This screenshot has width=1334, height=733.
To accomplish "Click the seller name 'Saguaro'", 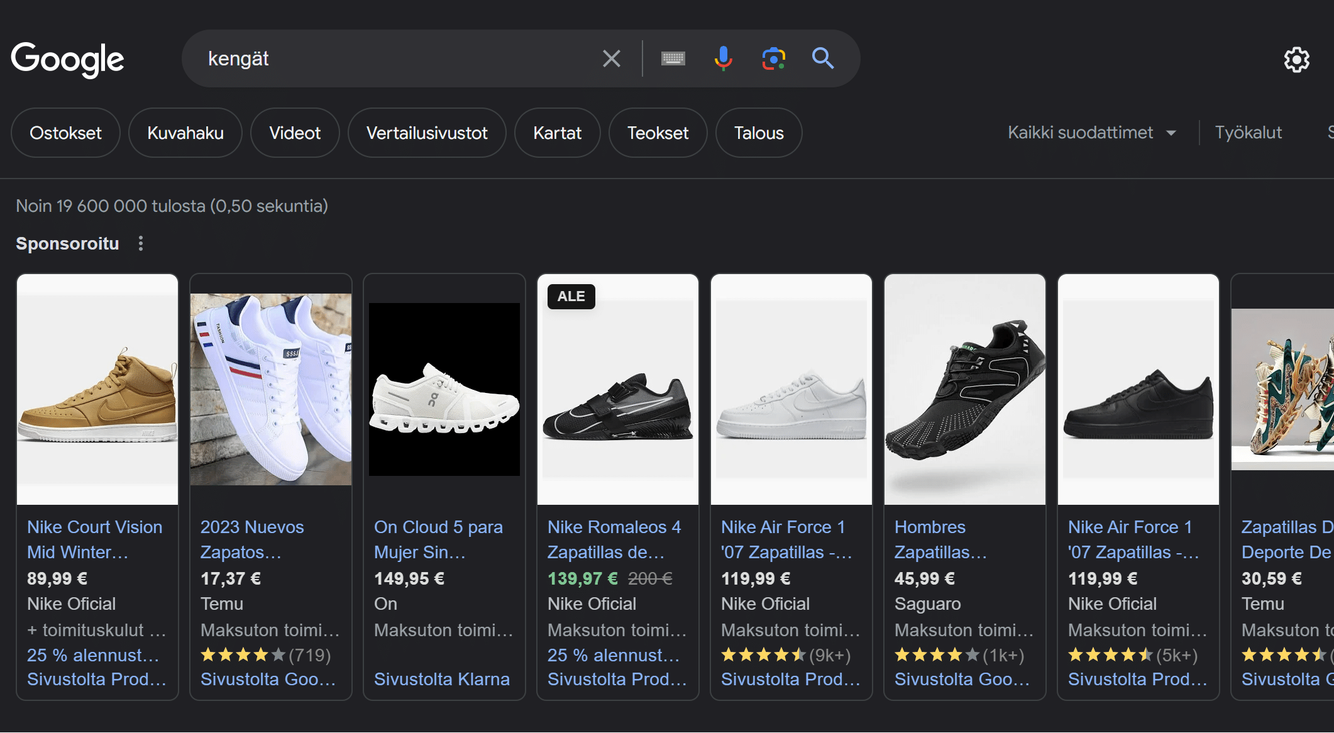I will pos(928,603).
